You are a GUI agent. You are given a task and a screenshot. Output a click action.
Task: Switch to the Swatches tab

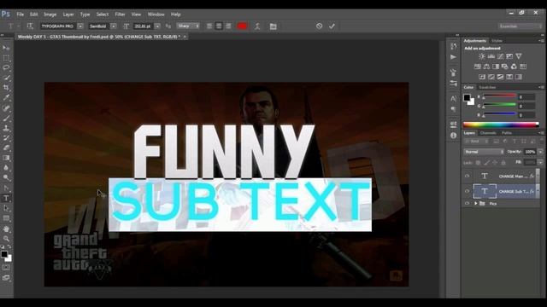(487, 87)
